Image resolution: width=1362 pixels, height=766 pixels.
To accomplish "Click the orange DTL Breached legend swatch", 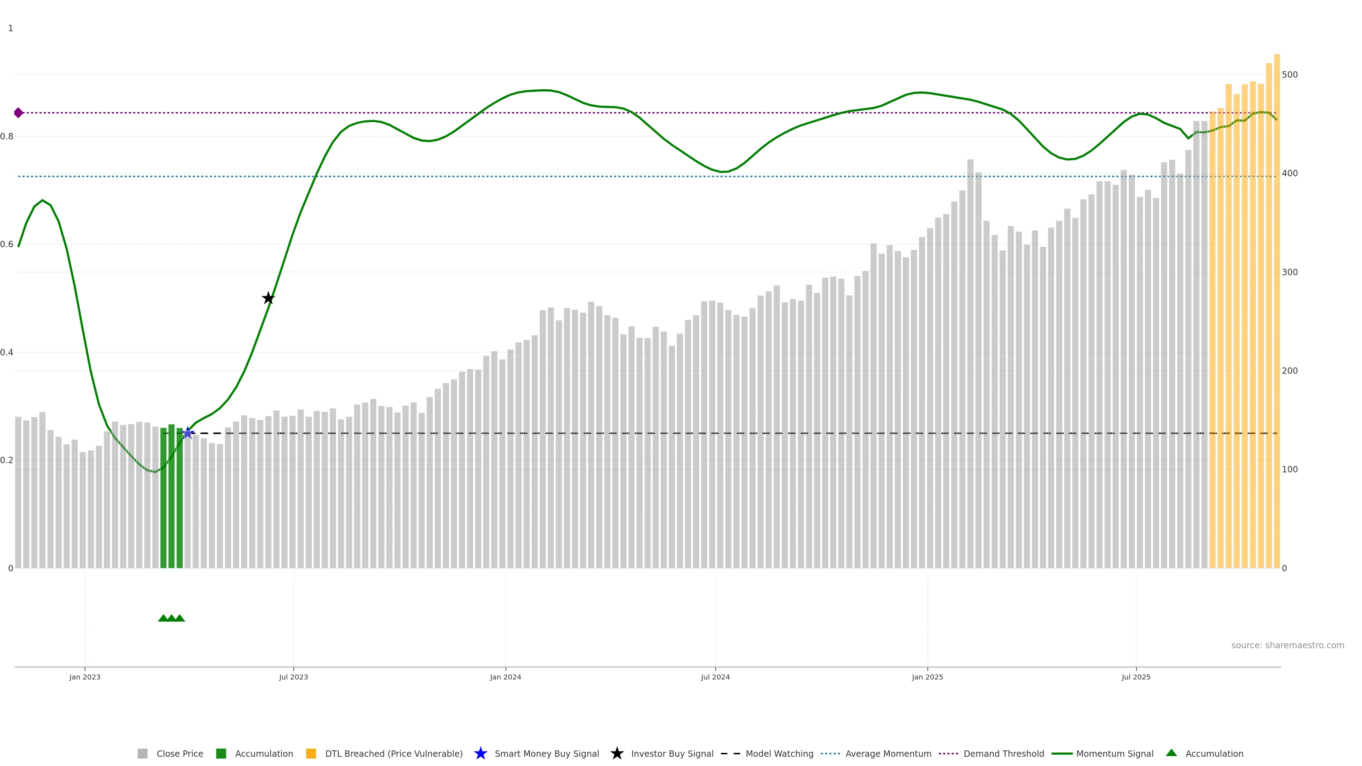I will click(x=311, y=753).
